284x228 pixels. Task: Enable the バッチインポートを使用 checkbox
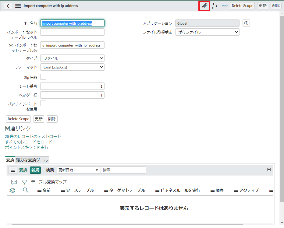[x=43, y=103]
